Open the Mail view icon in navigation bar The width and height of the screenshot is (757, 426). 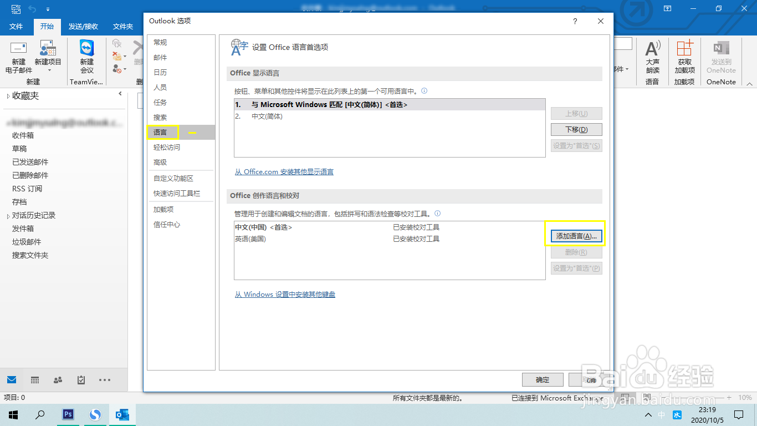[x=12, y=380]
